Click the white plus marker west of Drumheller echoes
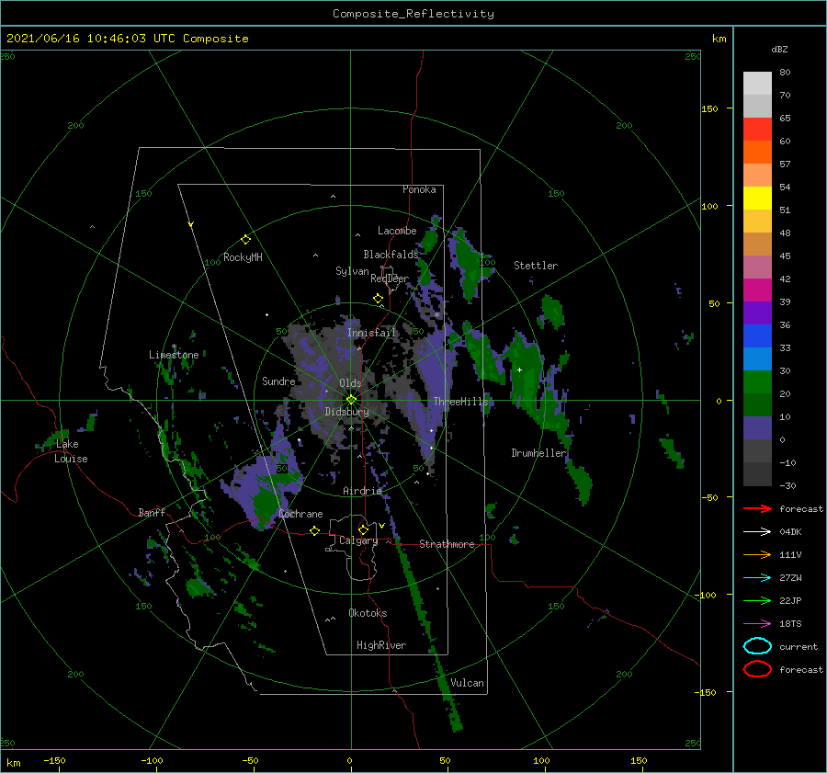 (519, 369)
